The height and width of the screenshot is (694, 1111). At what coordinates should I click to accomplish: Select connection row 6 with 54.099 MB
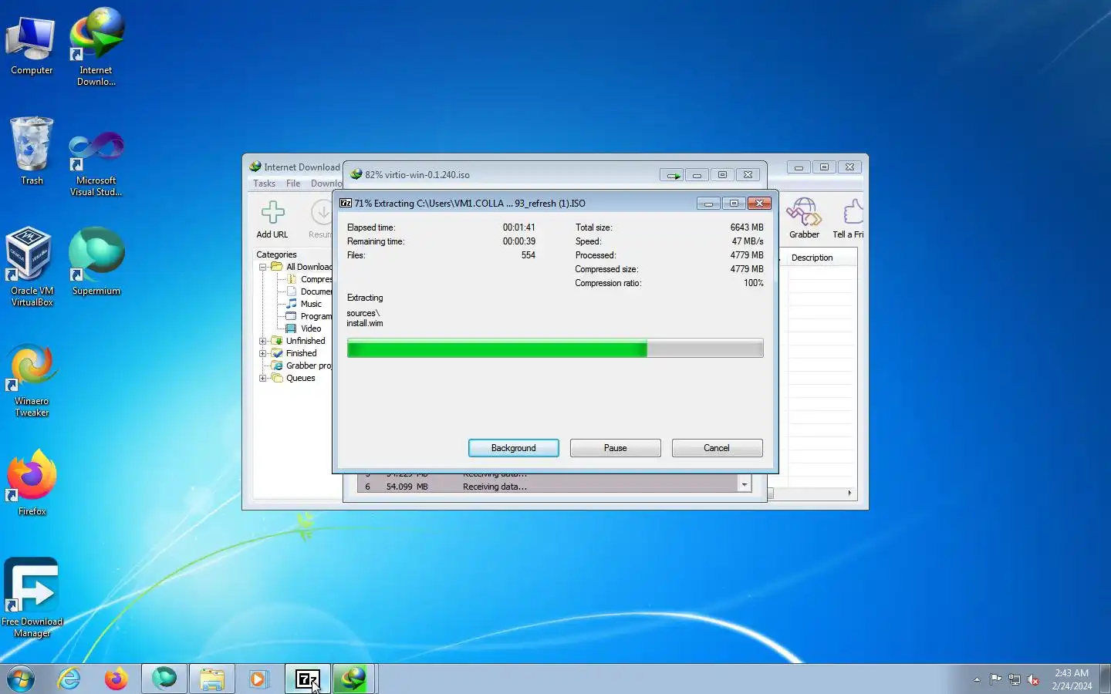[548, 487]
